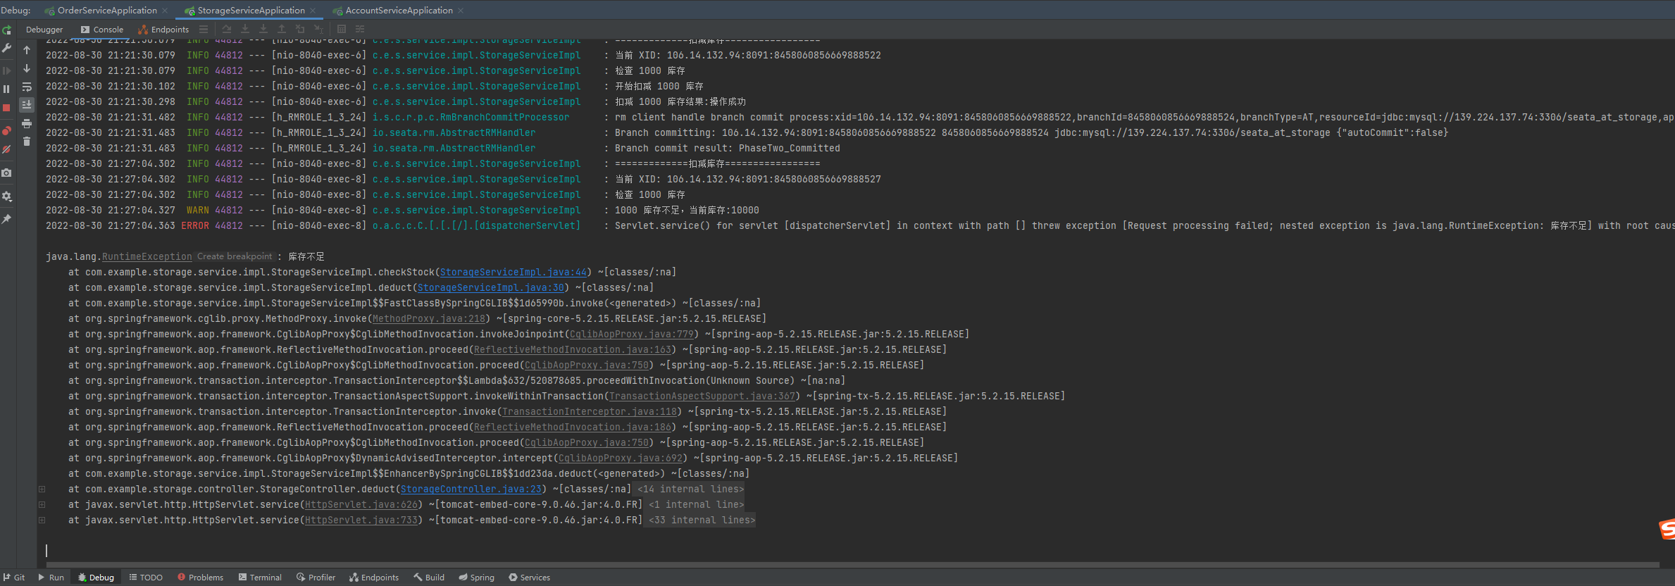Click the Down the Stack Trace arrow

[27, 68]
